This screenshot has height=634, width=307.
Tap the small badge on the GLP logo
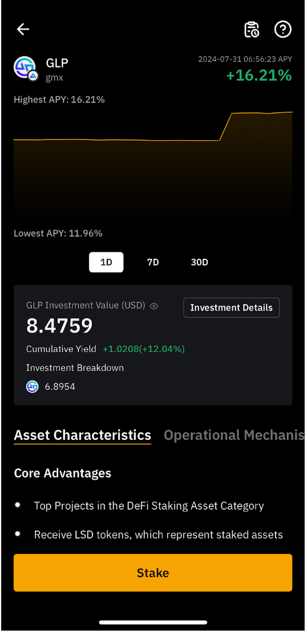coord(33,75)
